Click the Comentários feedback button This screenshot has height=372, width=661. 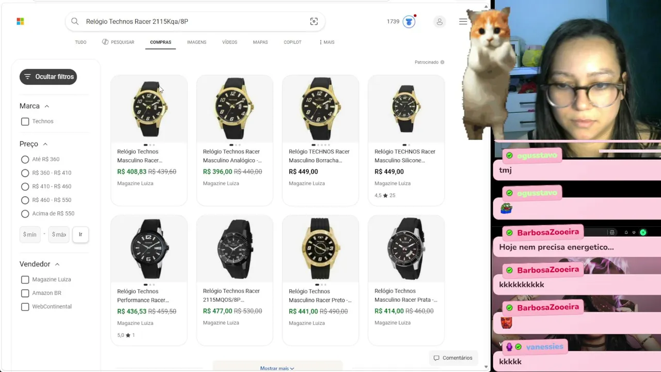(x=453, y=358)
